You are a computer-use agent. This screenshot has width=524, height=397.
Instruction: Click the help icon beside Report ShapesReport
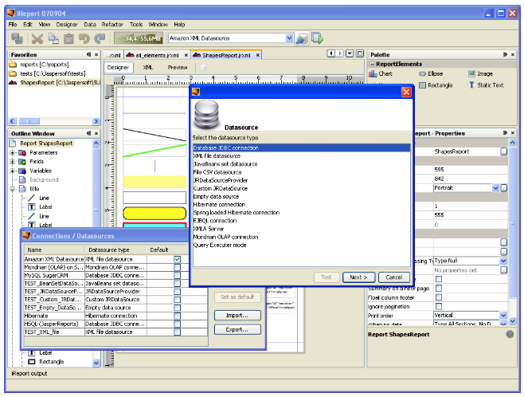(510, 334)
